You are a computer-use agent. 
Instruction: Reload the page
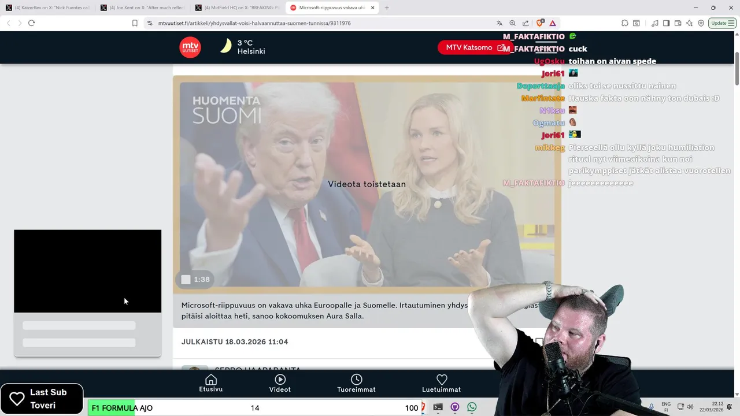point(32,23)
